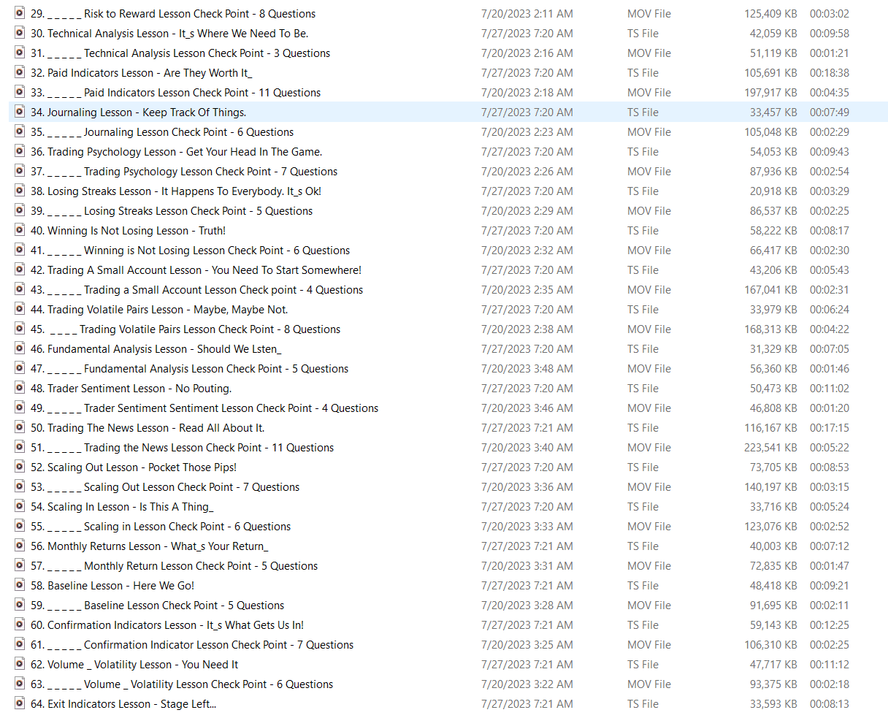Select 43. Trading a Small Account Lesson Check point
Screen dimensions: 888x718
[x=196, y=290]
